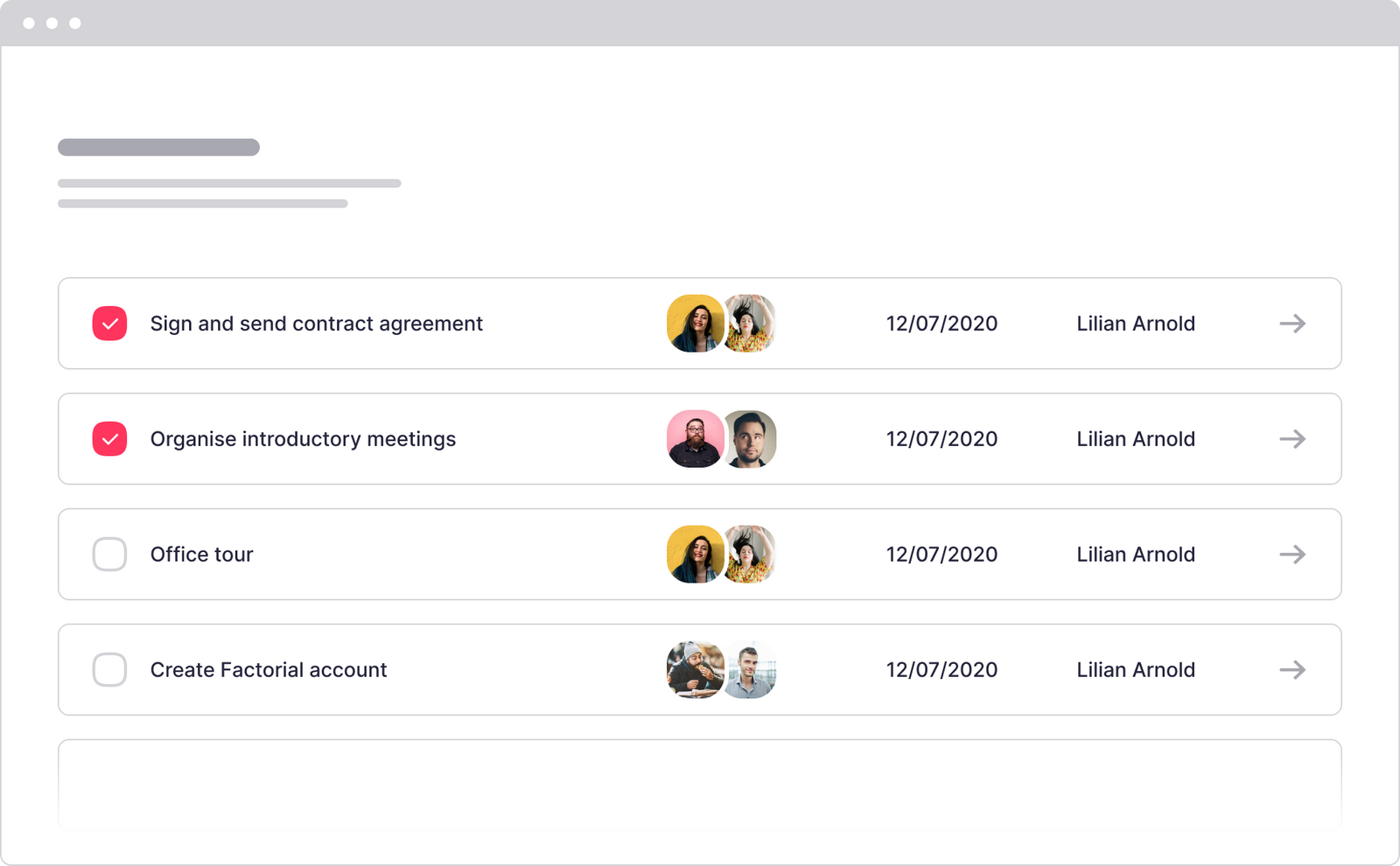Image resolution: width=1400 pixels, height=866 pixels.
Task: Select the Organise introductory meetings task row
Action: point(303,438)
